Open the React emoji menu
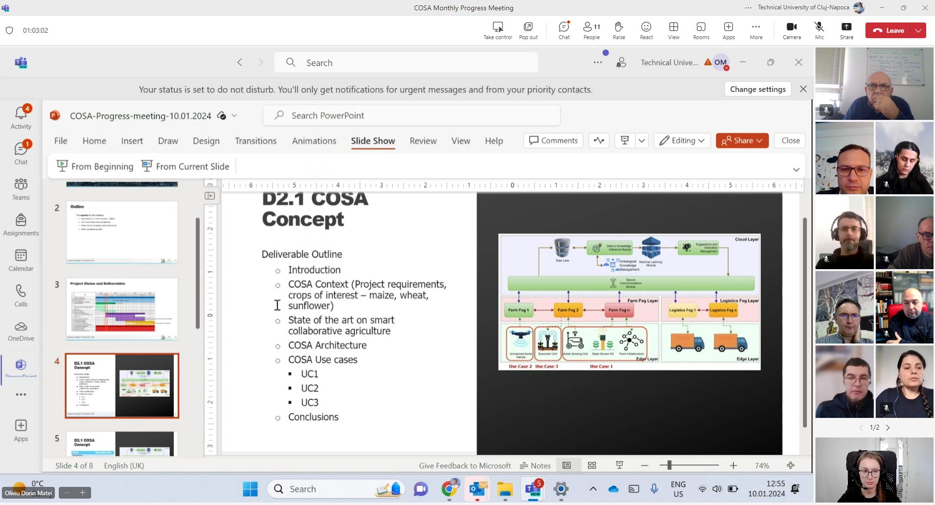The height and width of the screenshot is (505, 935). 646,30
